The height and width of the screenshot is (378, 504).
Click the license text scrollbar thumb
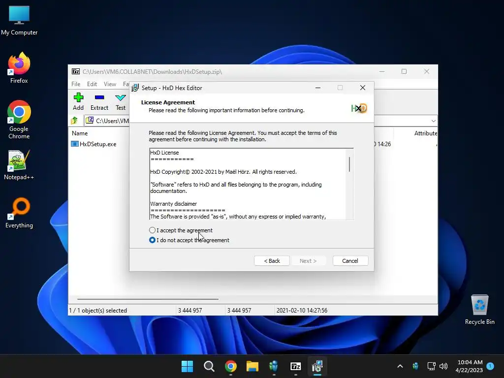(x=349, y=164)
